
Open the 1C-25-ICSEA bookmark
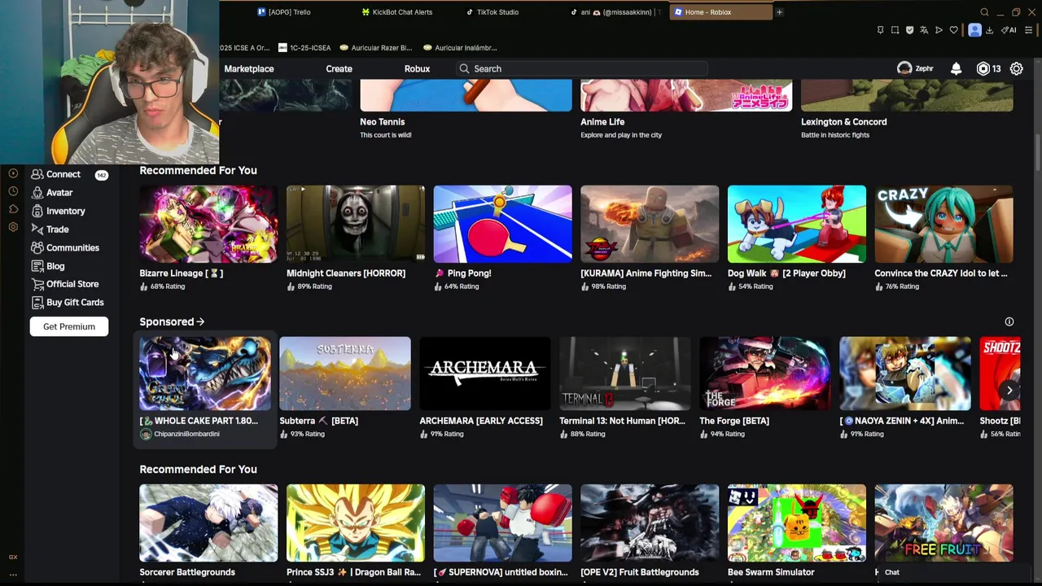tap(304, 48)
